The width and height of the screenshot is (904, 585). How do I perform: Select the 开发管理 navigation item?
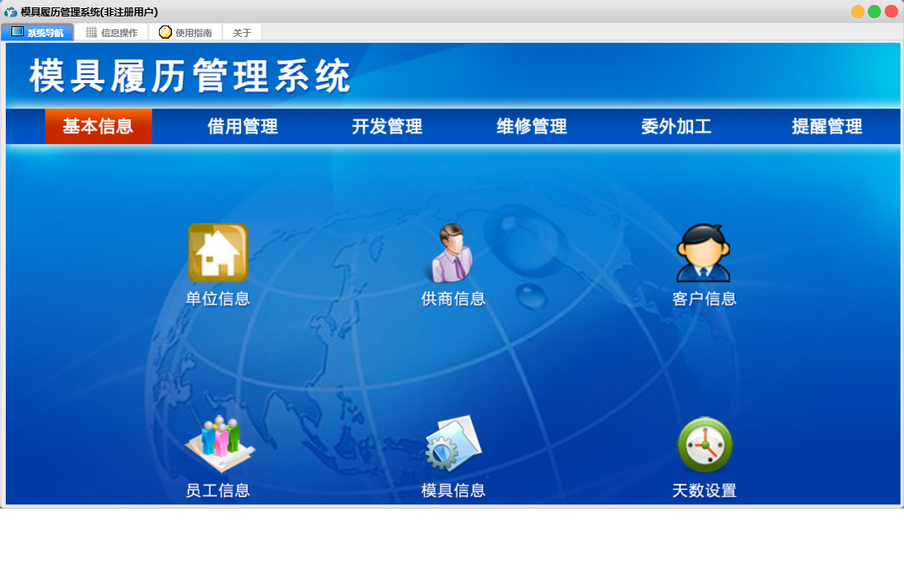(x=388, y=126)
